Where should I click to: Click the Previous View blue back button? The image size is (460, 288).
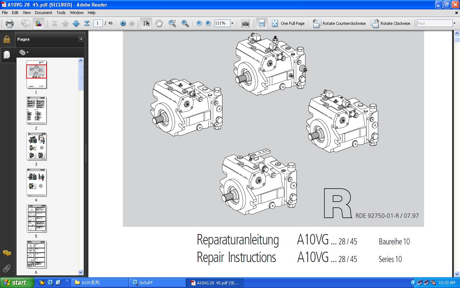tap(123, 23)
